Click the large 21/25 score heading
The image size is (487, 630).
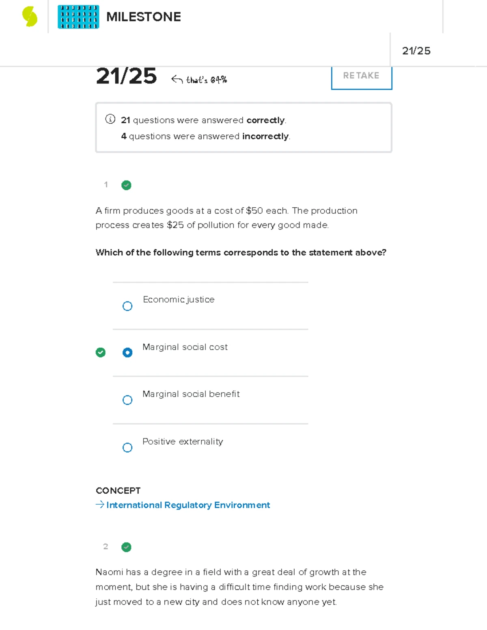click(x=126, y=76)
